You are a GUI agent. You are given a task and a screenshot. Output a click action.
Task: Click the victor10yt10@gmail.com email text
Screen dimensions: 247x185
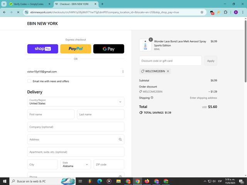point(42,72)
